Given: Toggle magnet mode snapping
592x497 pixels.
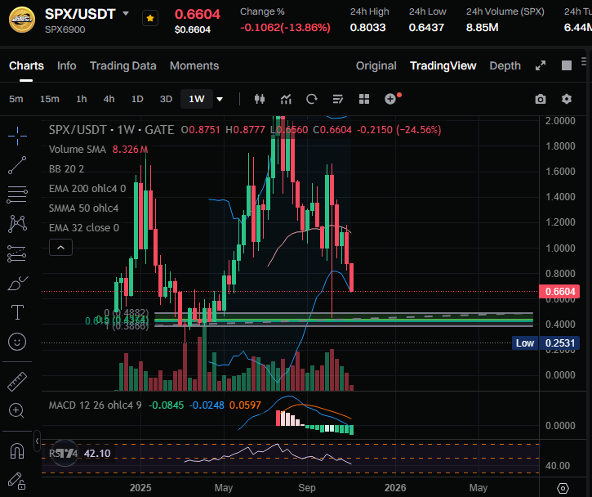Looking at the screenshot, I should coord(17,450).
